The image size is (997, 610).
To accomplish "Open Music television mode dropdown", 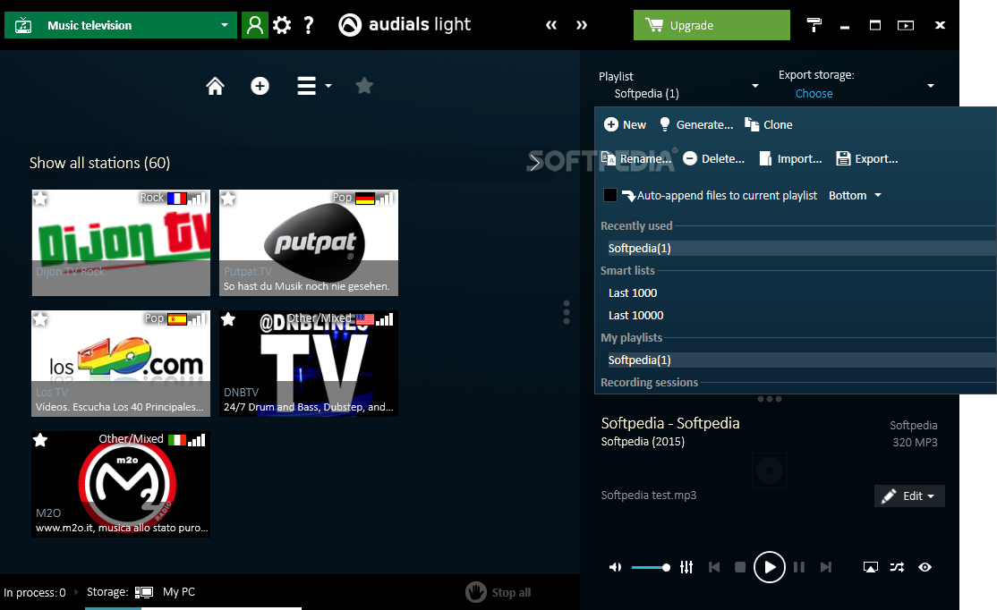I will (x=121, y=25).
